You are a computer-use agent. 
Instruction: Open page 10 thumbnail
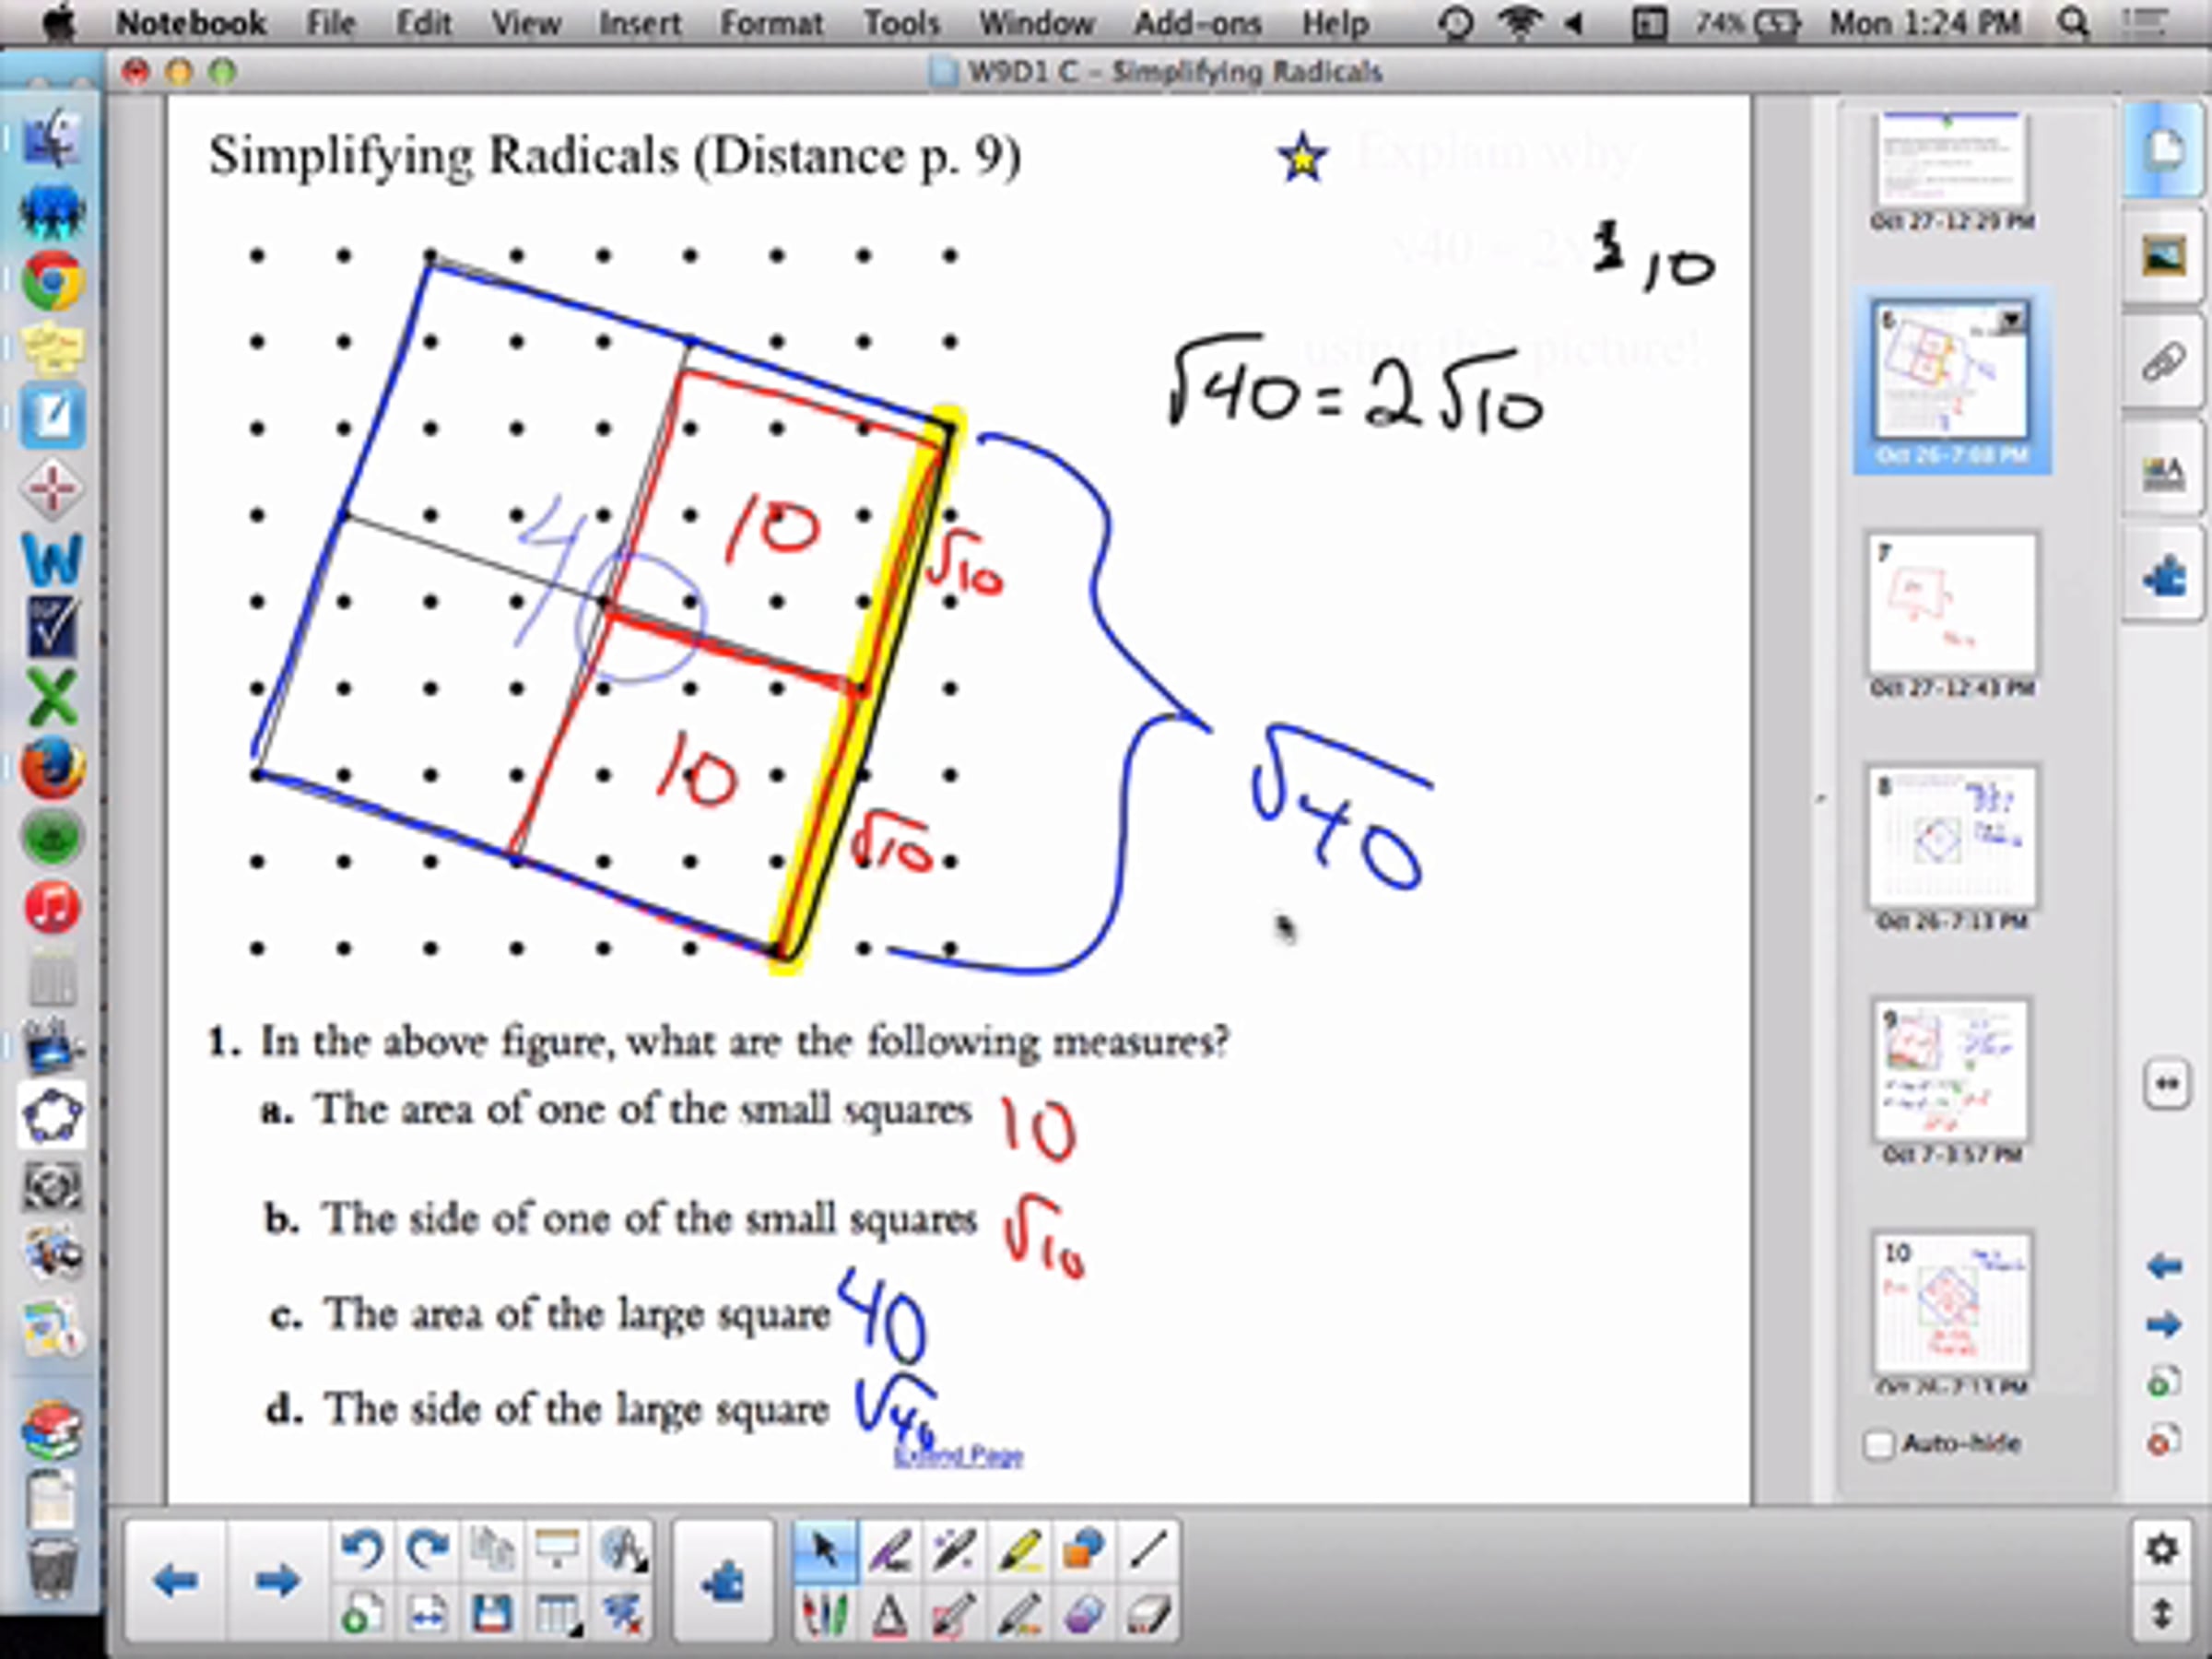coord(1951,1304)
